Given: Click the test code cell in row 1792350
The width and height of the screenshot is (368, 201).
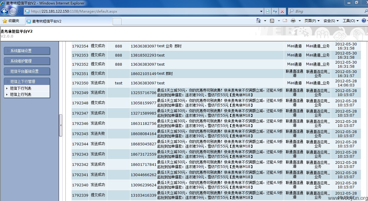Looking at the screenshot, I should pos(119,83).
